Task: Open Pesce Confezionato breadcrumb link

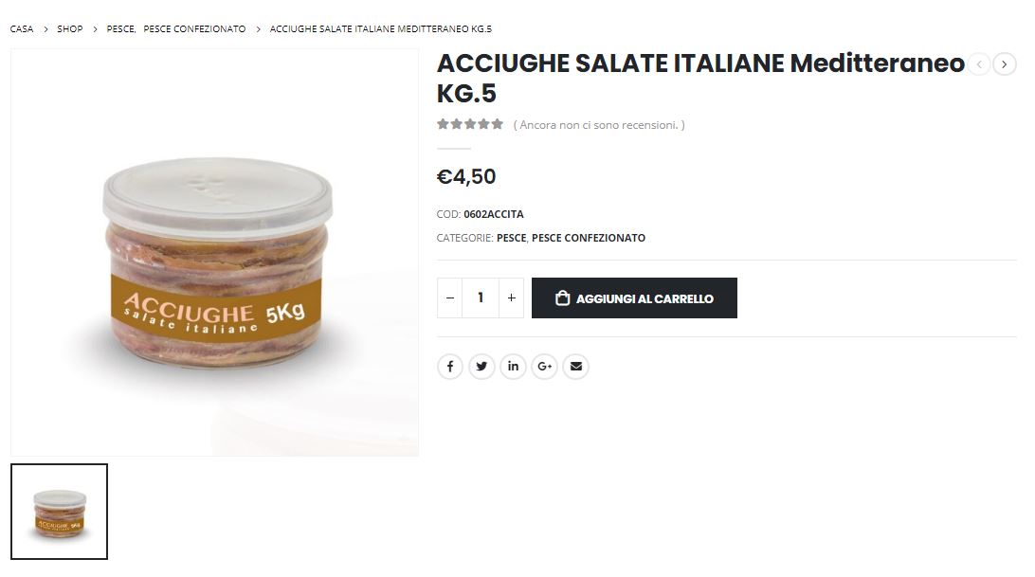Action: (194, 29)
